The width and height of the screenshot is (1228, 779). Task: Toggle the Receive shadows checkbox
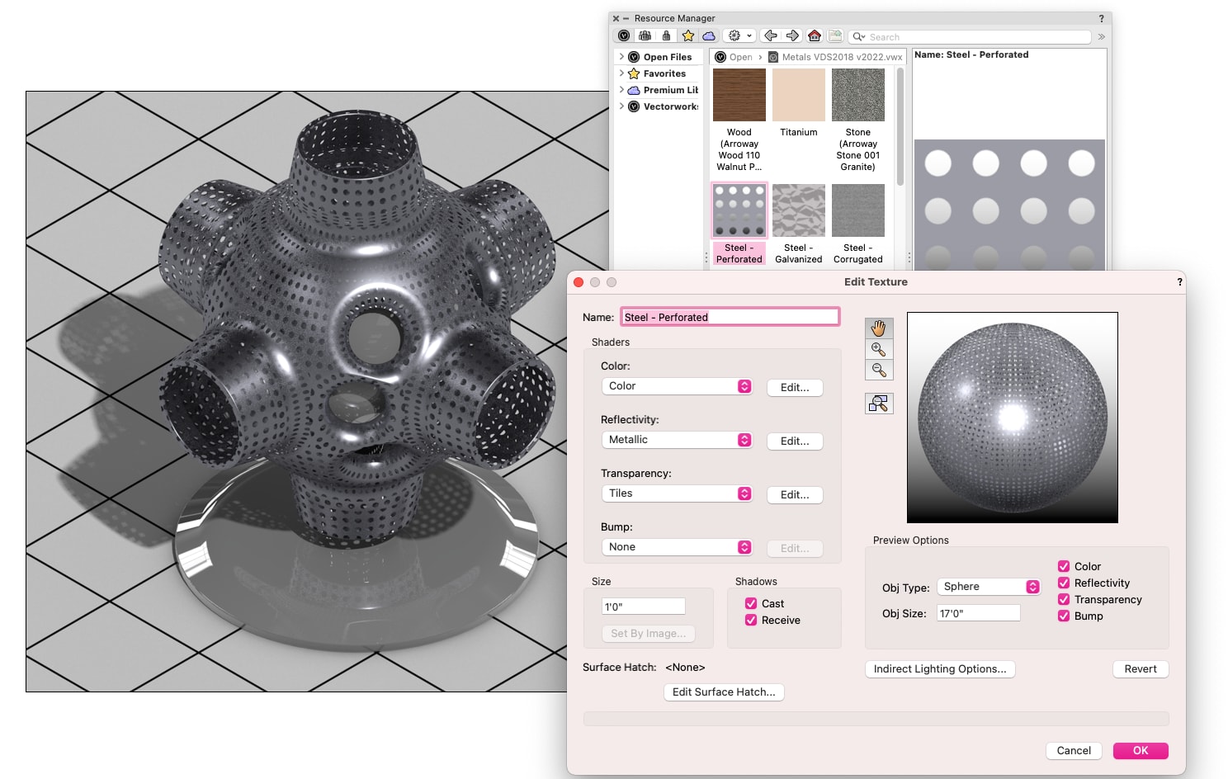[751, 620]
